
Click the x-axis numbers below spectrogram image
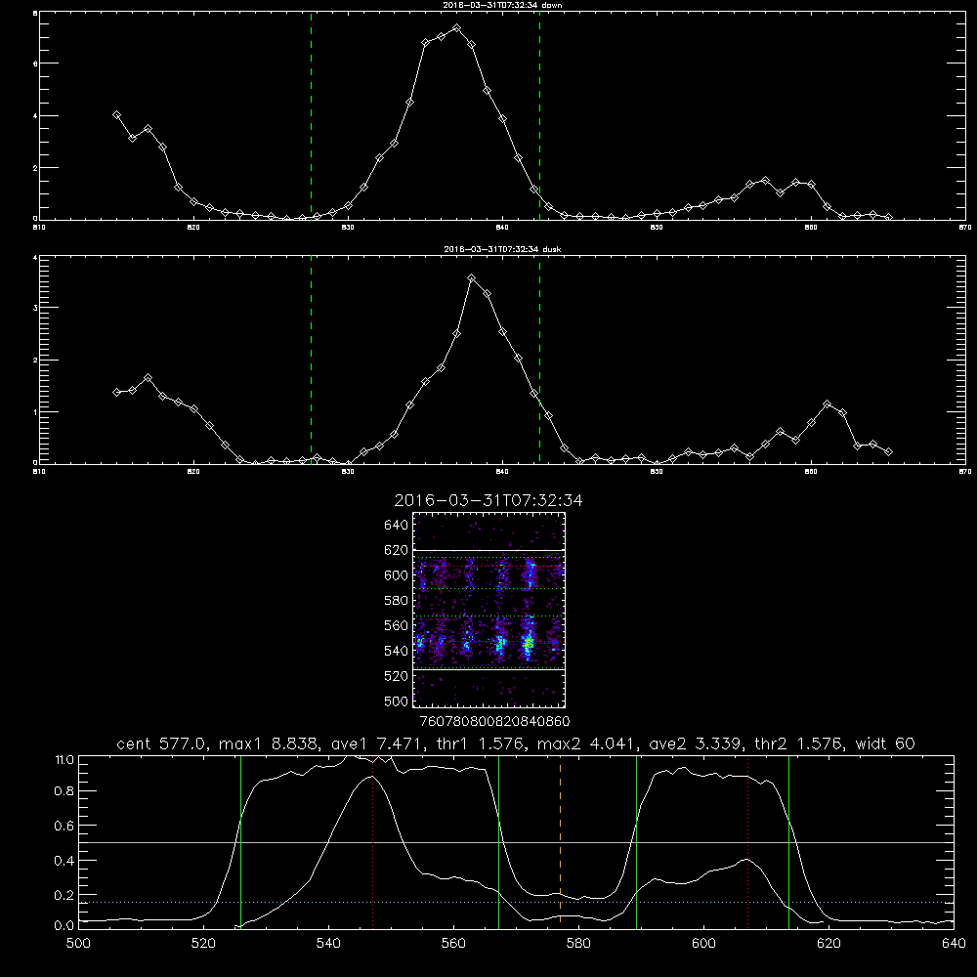click(x=494, y=722)
